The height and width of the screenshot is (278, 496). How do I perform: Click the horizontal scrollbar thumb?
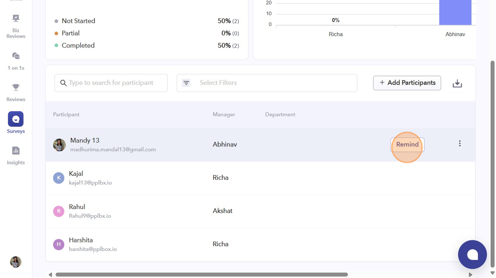click(202, 274)
